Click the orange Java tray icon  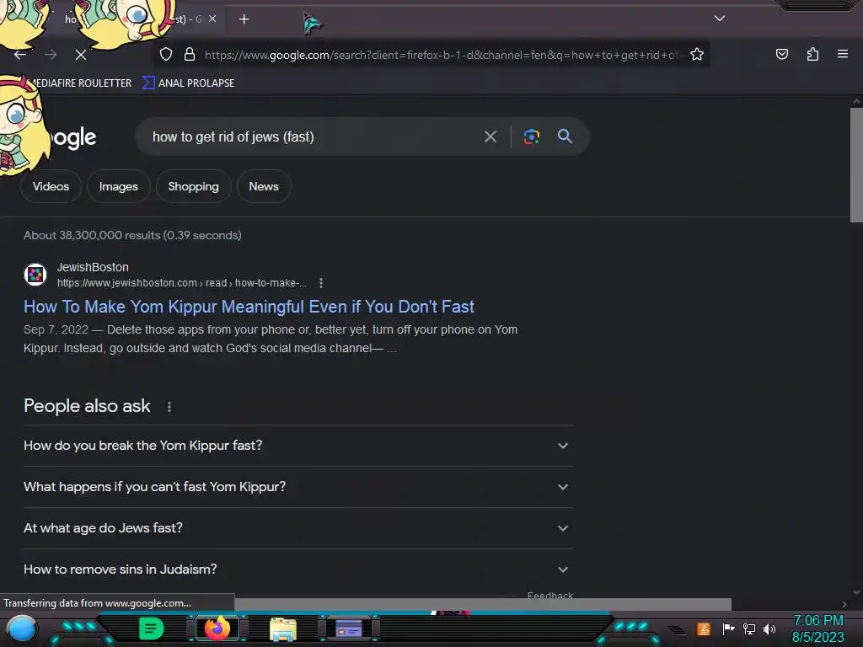point(704,628)
